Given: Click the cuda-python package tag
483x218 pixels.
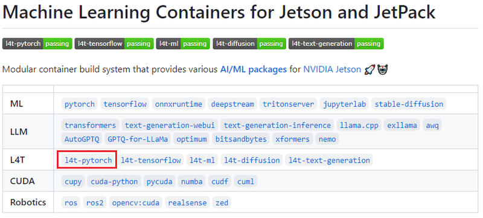Looking at the screenshot, I should pos(114,181).
